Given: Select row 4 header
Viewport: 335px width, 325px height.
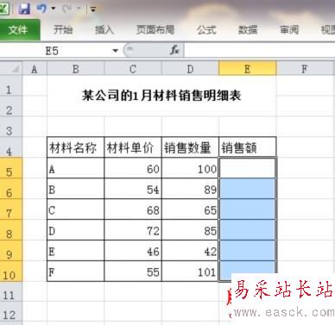Looking at the screenshot, I should pyautogui.click(x=11, y=147).
